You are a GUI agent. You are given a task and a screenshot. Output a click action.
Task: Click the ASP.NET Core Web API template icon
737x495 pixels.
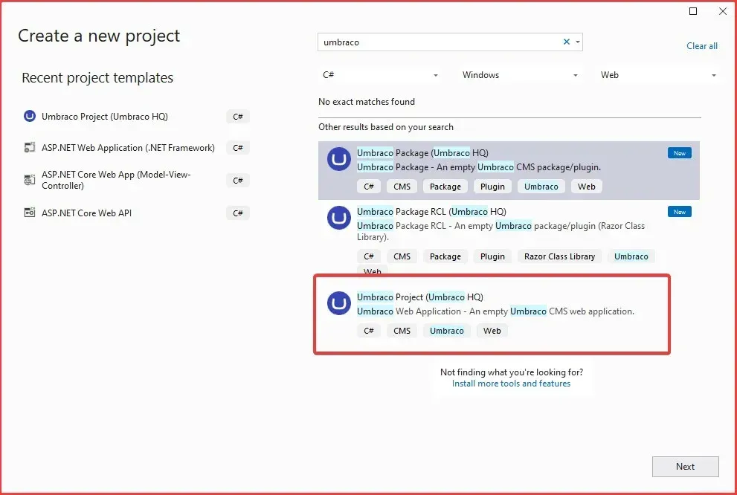point(29,213)
